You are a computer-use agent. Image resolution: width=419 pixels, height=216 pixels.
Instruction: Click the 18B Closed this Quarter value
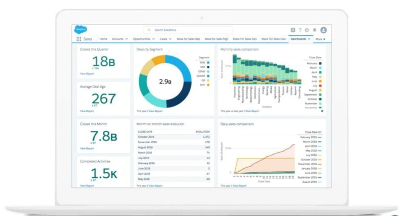[104, 62]
